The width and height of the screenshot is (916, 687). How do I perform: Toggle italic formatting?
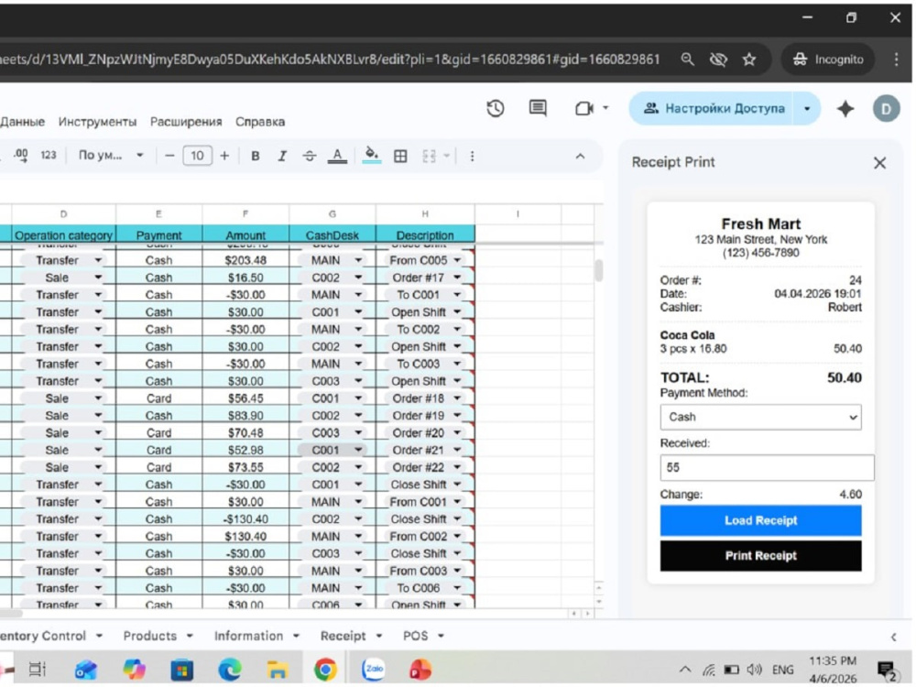(282, 156)
